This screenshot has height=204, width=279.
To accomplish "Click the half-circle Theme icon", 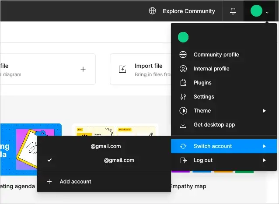I will click(183, 111).
